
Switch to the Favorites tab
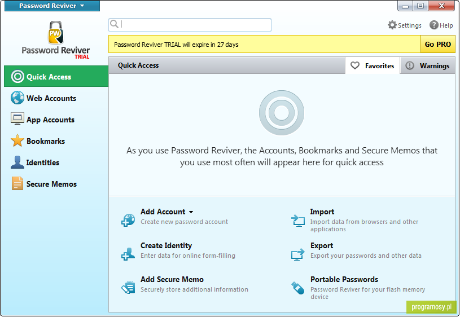373,65
